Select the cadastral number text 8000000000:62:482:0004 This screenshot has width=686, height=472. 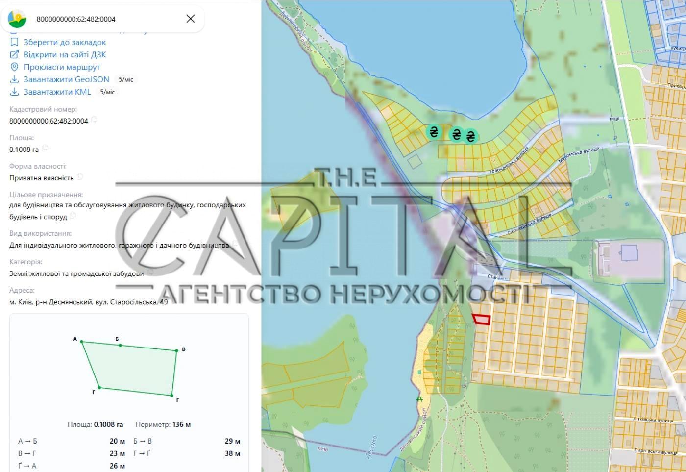tap(49, 121)
